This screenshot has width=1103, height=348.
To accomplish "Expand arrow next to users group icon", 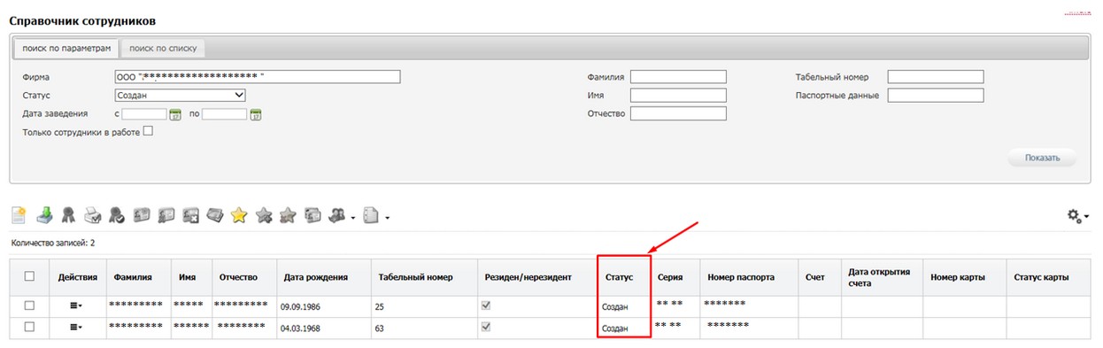I will tap(352, 217).
